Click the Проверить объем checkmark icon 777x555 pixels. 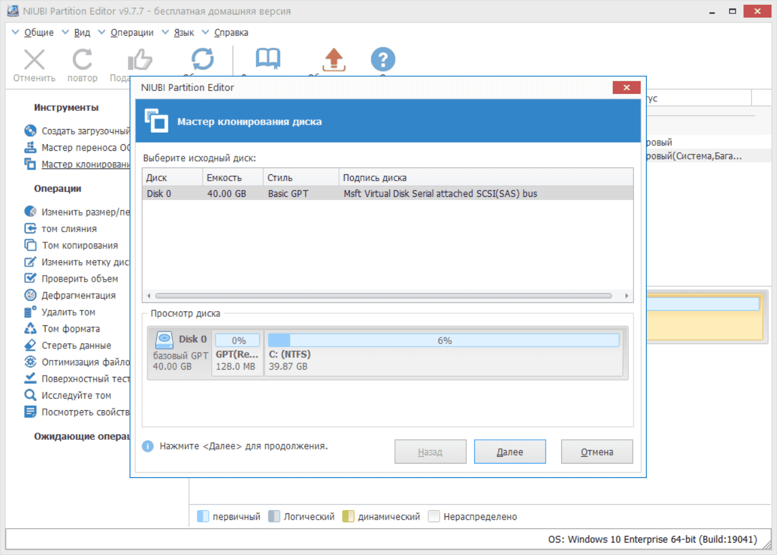tap(30, 279)
